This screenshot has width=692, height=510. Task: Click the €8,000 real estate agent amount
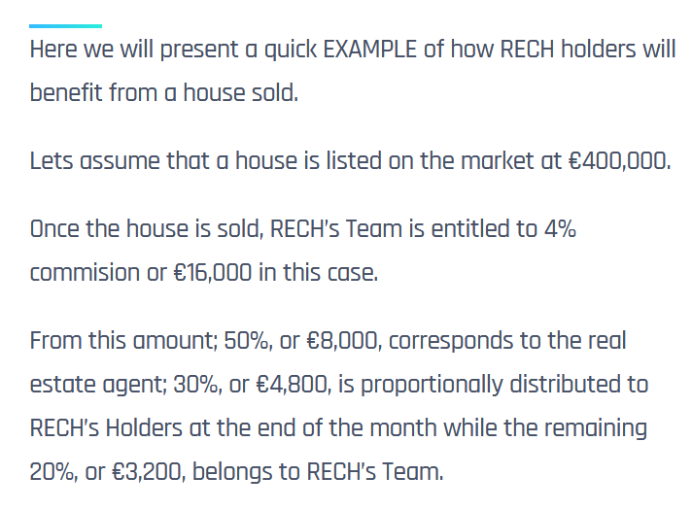click(x=343, y=341)
